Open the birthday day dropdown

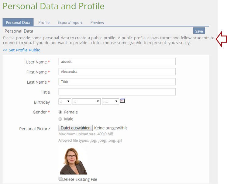pyautogui.click(x=65, y=102)
